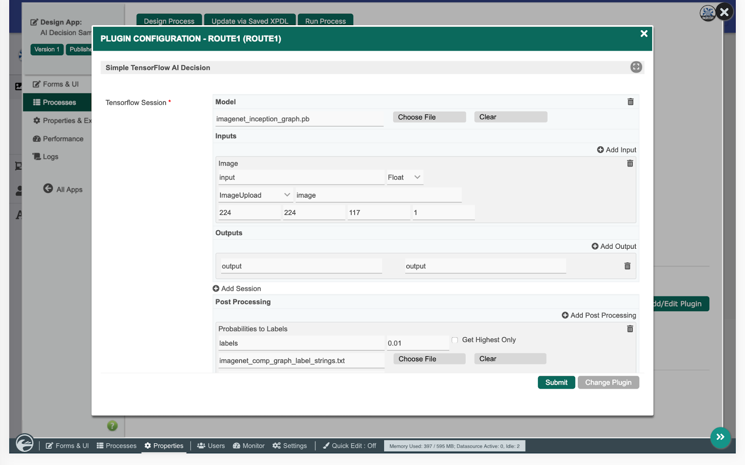Screen dimensions: 745x465
Task: Edit the mean value 117 field
Action: coord(379,213)
